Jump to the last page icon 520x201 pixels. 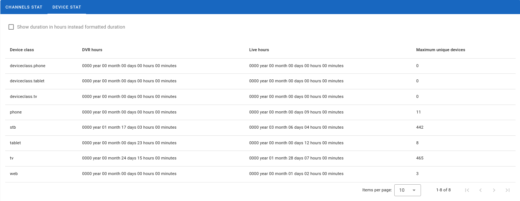pyautogui.click(x=507, y=190)
